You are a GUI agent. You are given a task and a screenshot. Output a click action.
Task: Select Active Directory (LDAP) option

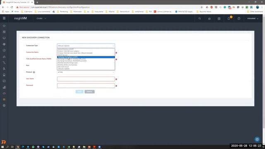pyautogui.click(x=86, y=49)
